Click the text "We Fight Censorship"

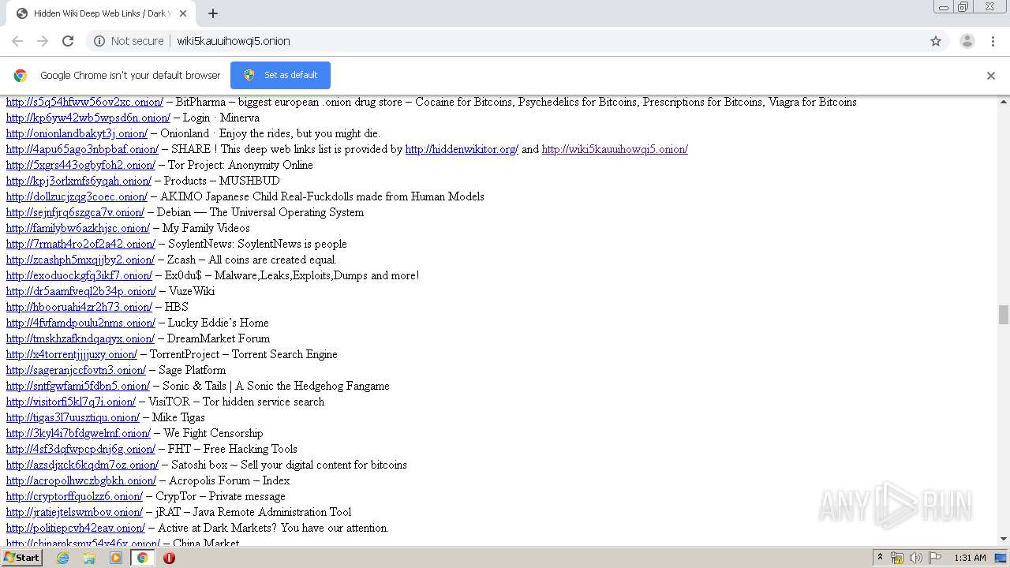click(213, 433)
